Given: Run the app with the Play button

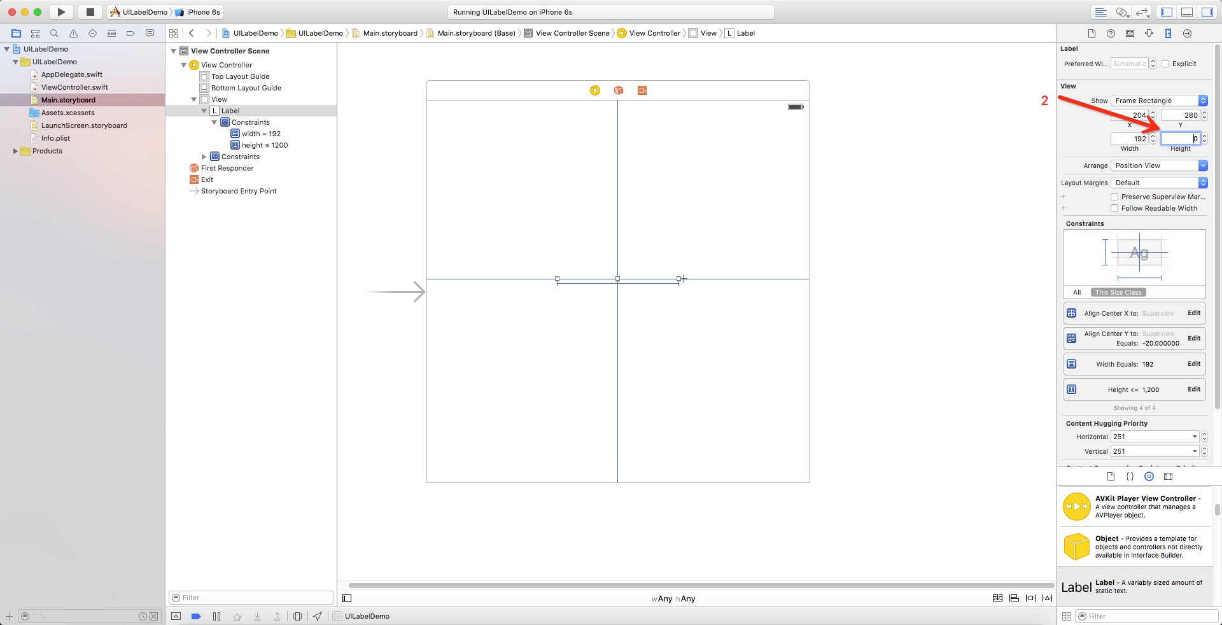Looking at the screenshot, I should click(61, 12).
